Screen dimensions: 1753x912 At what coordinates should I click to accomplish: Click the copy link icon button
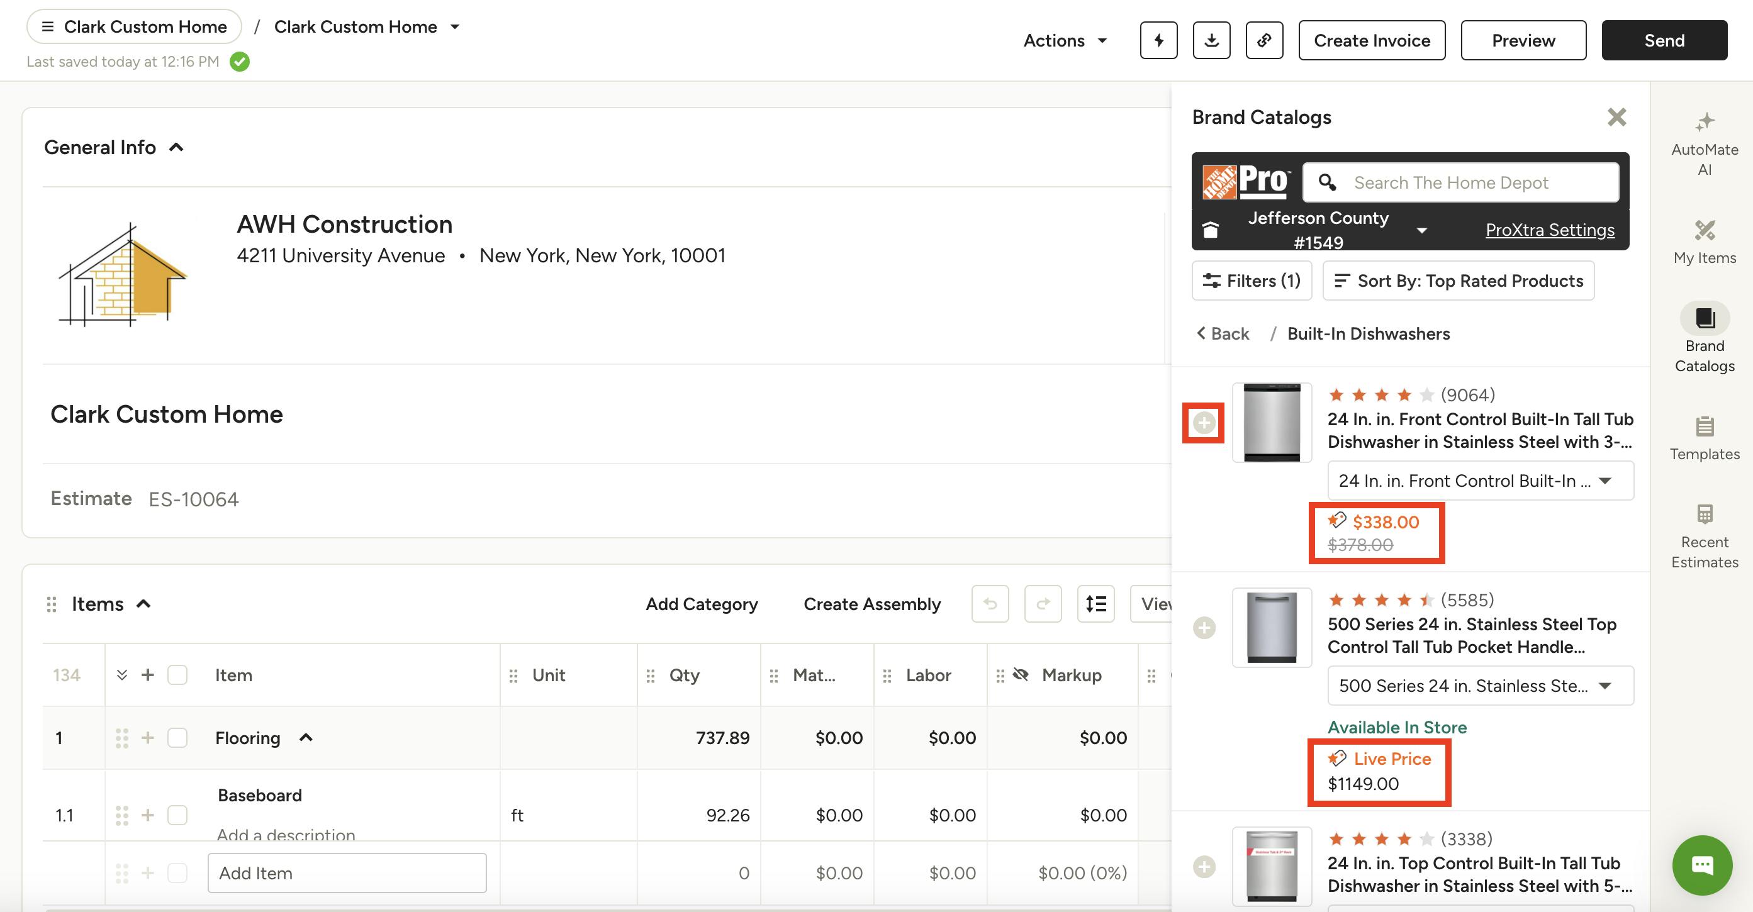(1264, 40)
